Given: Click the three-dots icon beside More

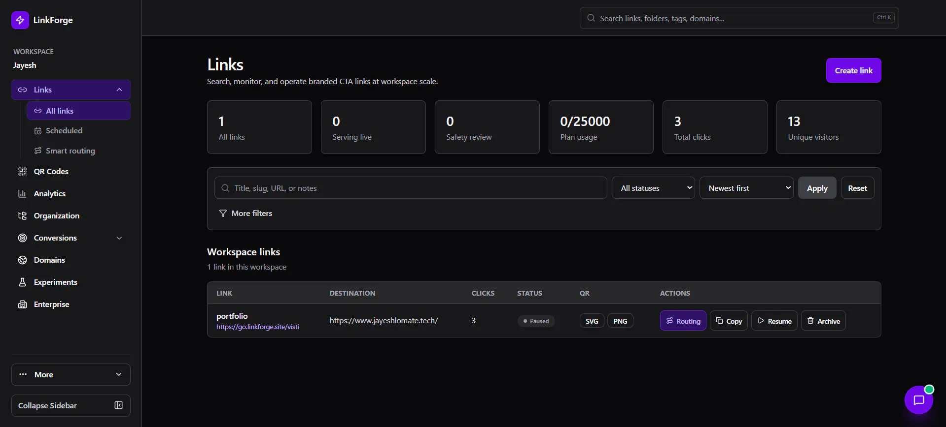Looking at the screenshot, I should (23, 374).
